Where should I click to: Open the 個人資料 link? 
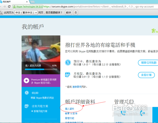click(x=70, y=109)
